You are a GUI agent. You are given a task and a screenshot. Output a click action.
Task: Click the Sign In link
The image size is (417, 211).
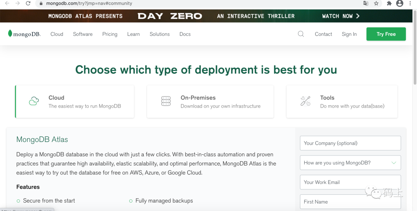point(349,34)
